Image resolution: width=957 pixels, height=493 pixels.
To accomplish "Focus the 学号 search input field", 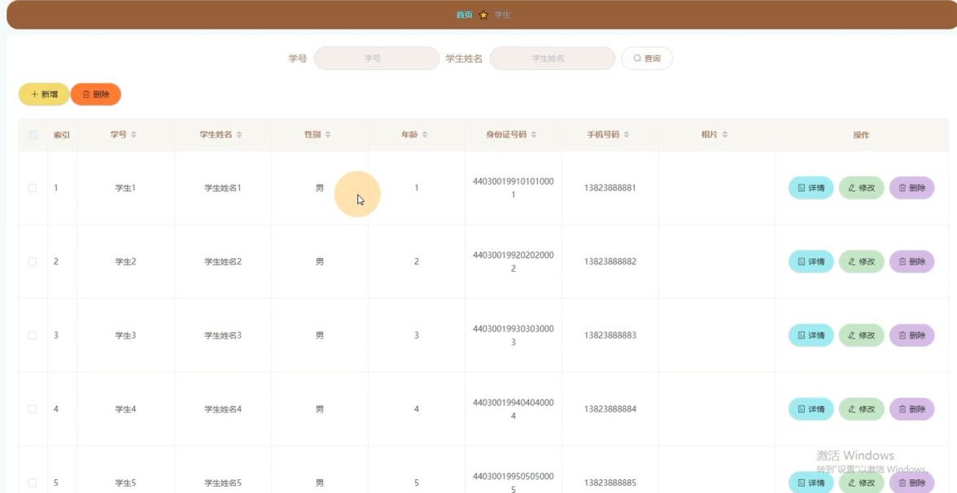I will 377,59.
